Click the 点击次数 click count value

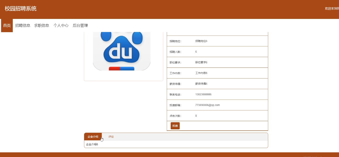[196, 116]
